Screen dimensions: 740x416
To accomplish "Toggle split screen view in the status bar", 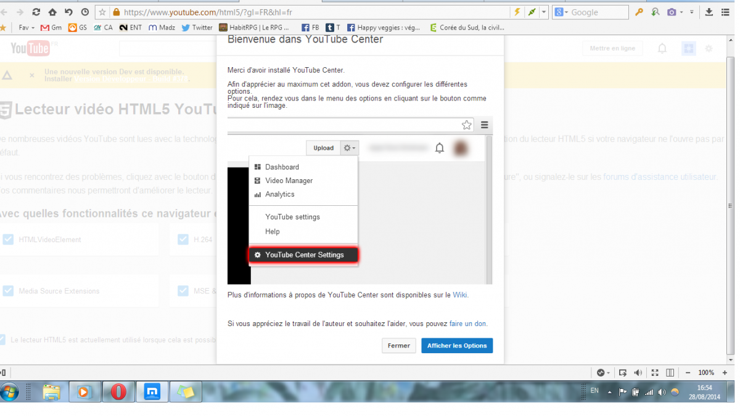I will [670, 373].
